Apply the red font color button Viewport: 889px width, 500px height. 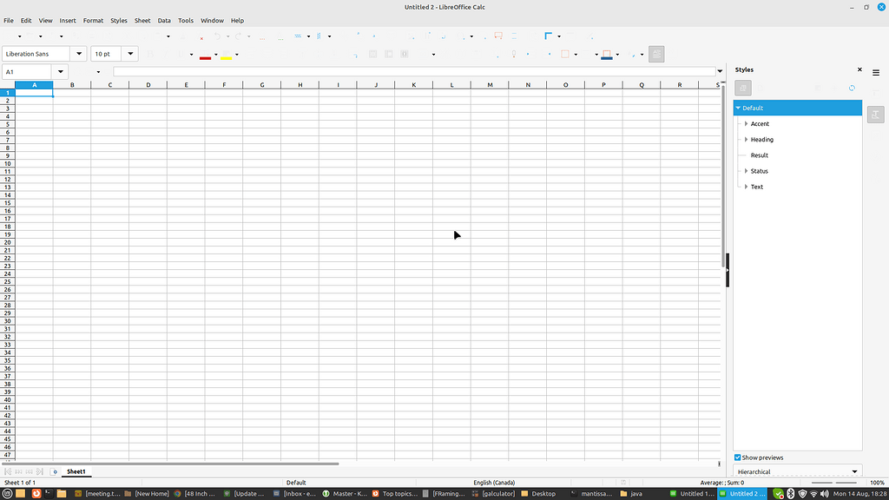point(205,56)
